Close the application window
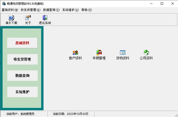 [173, 4]
